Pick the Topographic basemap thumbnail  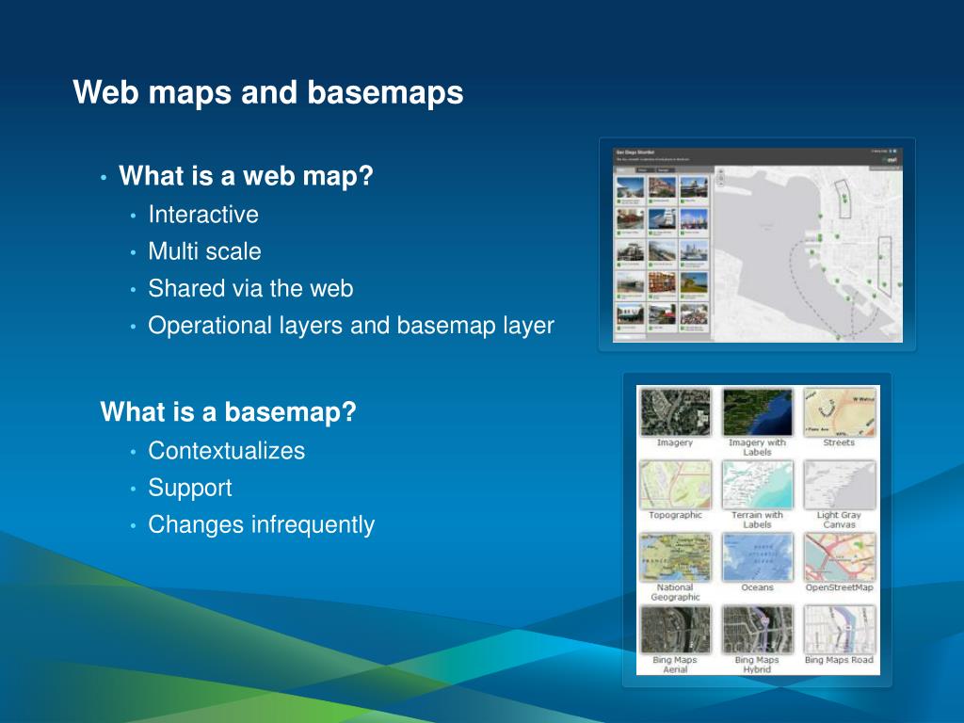click(x=675, y=485)
